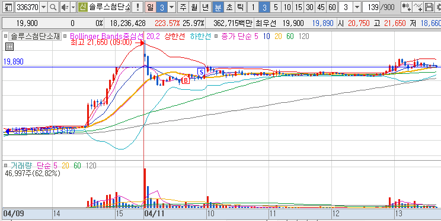
Task: Click the red B buy marker
Action: click(186, 80)
